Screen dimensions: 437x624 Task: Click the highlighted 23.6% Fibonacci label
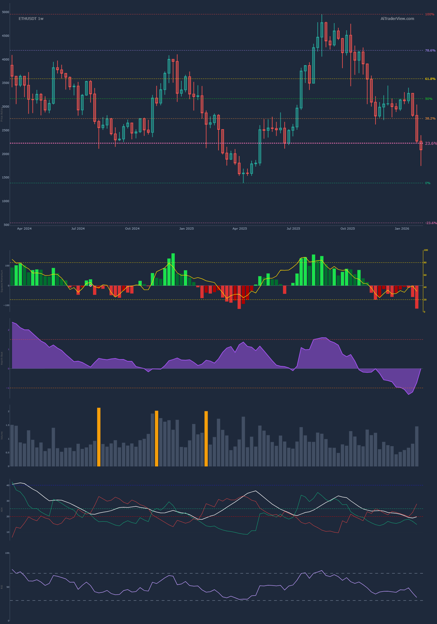pos(431,144)
